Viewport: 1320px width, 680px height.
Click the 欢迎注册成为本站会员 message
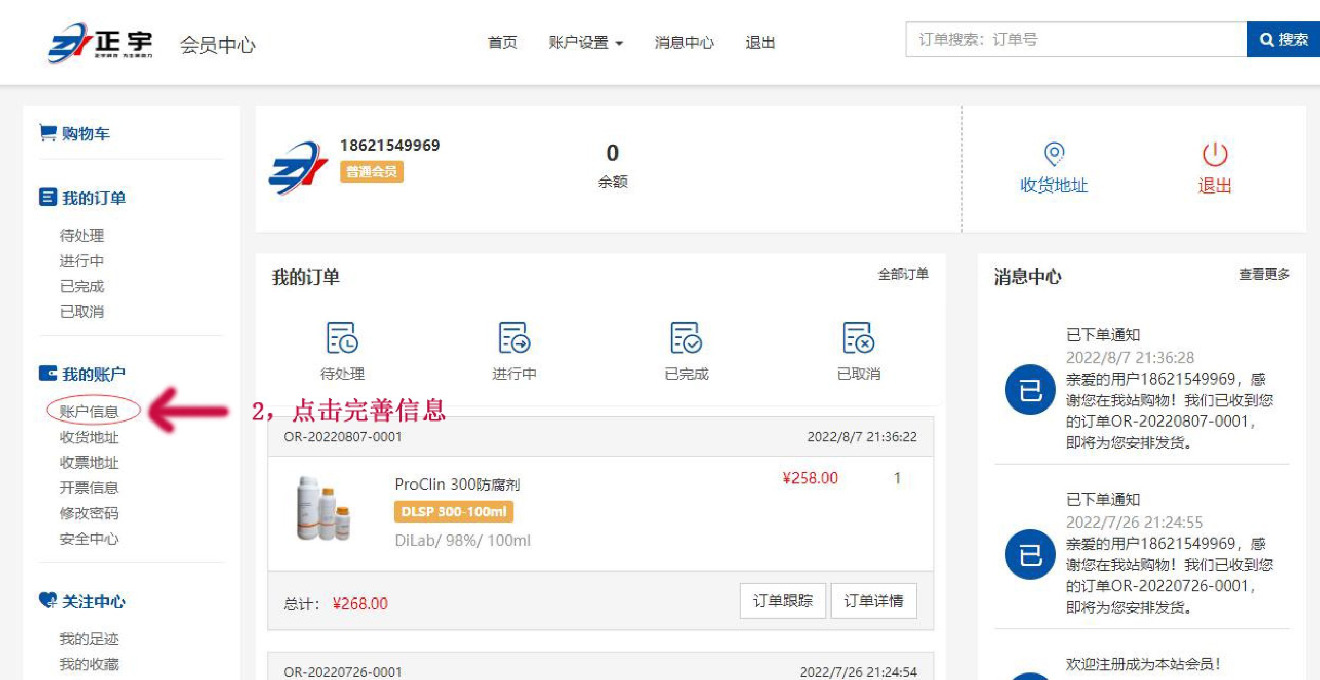point(1143,664)
